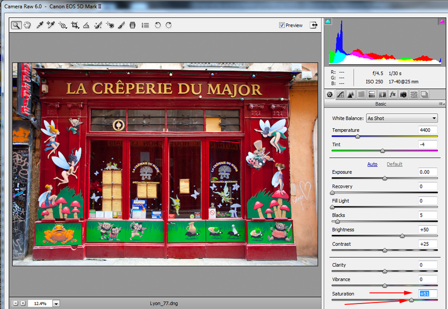This screenshot has width=448, height=309.
Task: Open the zoom level dropdown arrow
Action: pos(56,304)
